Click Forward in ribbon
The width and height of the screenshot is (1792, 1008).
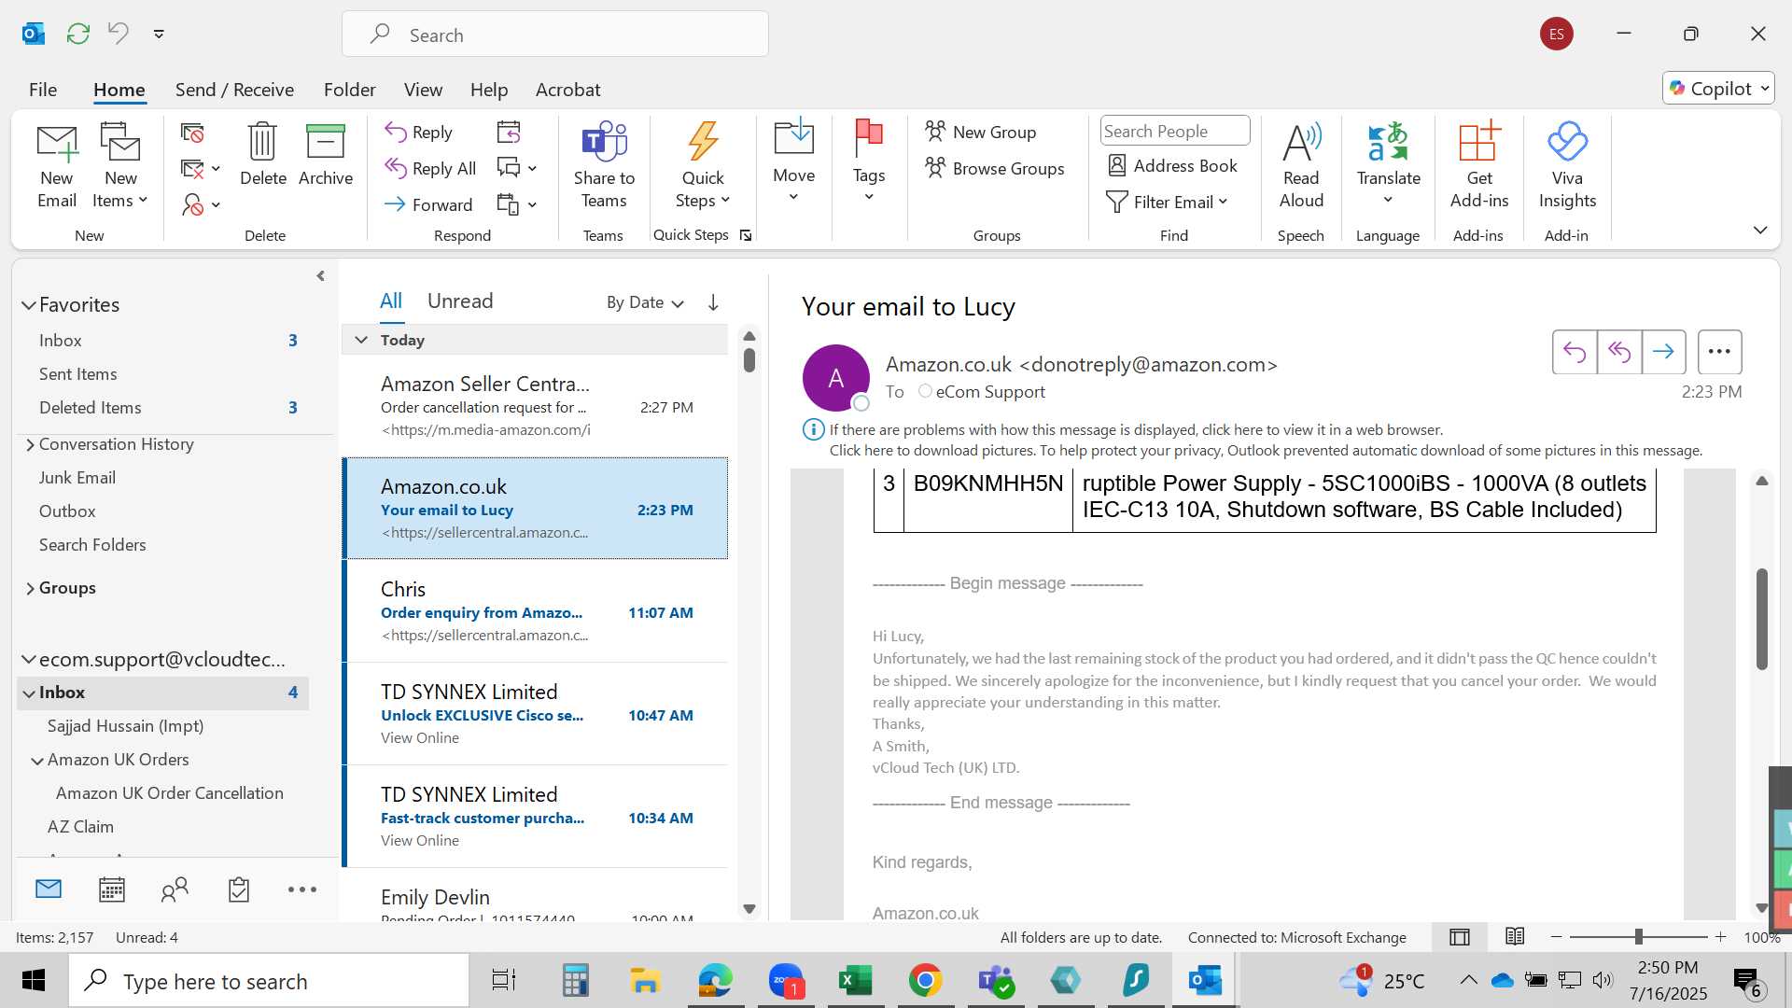tap(428, 204)
